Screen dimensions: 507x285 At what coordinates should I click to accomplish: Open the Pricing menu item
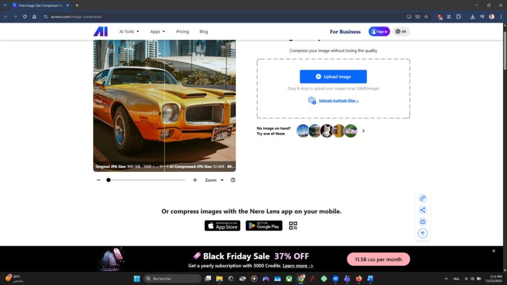[182, 32]
